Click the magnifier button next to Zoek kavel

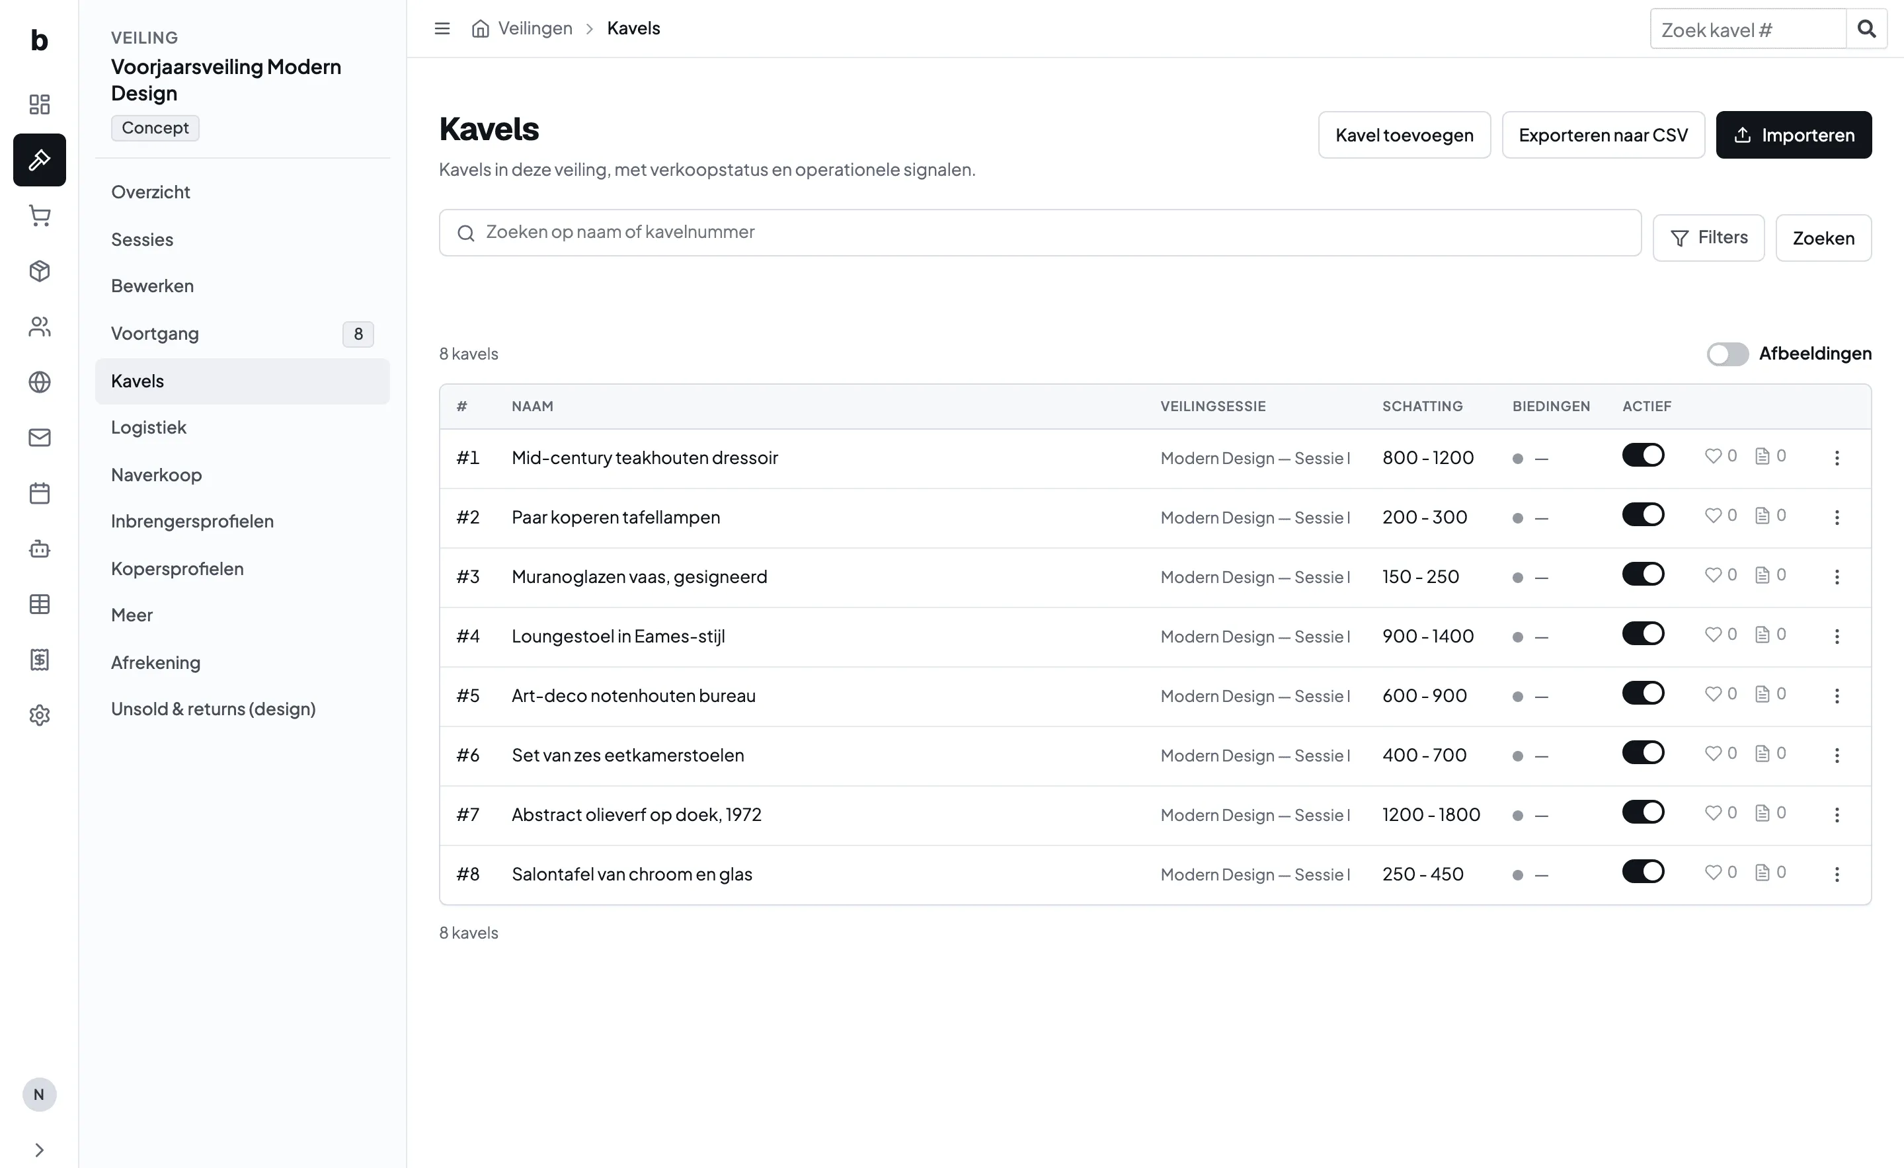tap(1867, 29)
